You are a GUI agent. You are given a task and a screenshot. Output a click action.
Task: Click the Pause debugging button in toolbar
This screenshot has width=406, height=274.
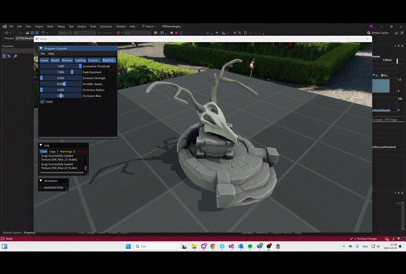pos(171,33)
